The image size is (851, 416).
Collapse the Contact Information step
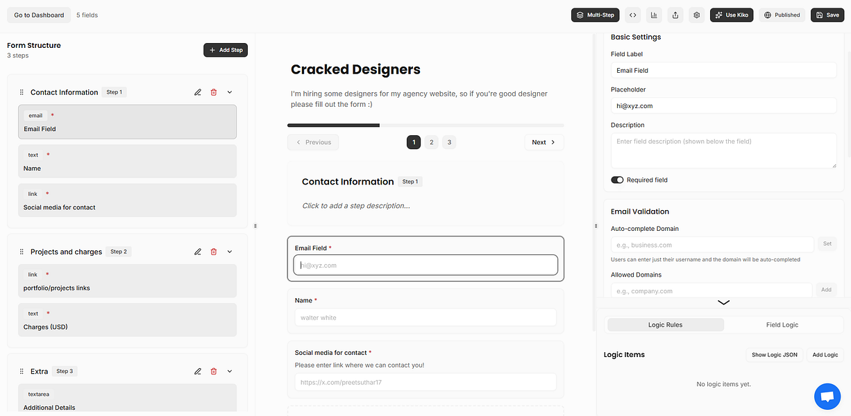[230, 92]
